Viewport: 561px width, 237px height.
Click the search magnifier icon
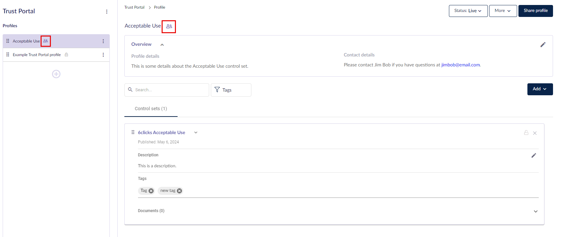pyautogui.click(x=130, y=90)
